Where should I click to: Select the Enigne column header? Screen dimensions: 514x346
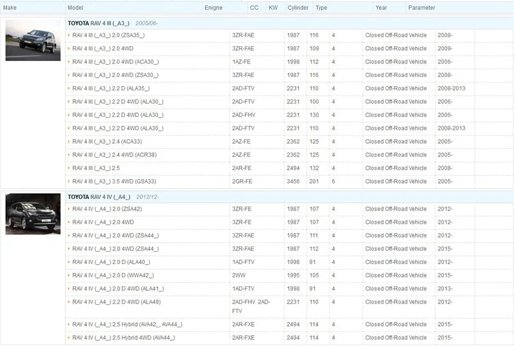pyautogui.click(x=213, y=8)
